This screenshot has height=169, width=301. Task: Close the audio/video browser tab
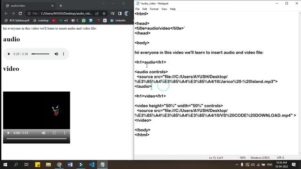52,6
